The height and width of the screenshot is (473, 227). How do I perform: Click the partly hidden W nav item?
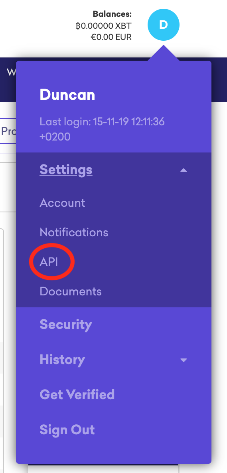coord(11,72)
